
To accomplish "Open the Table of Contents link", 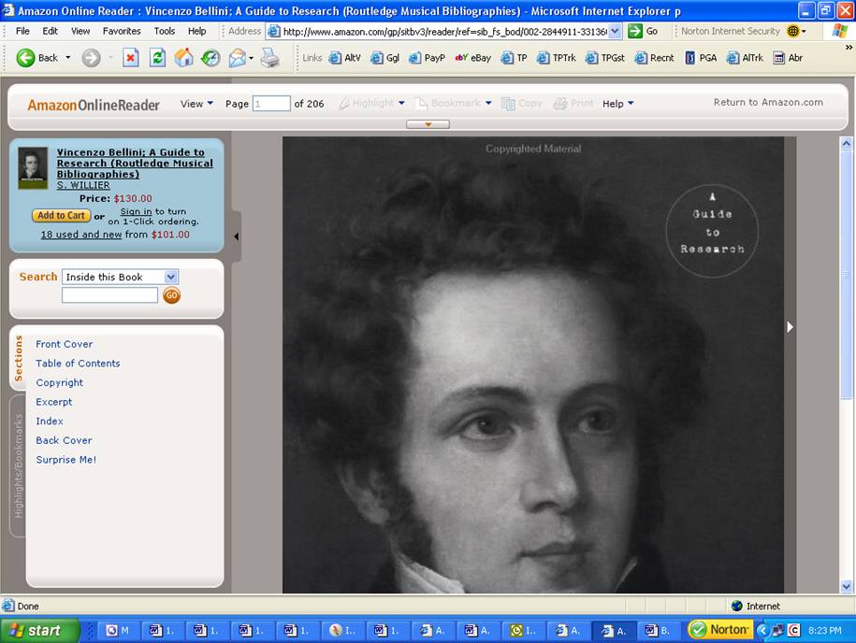I will (78, 364).
